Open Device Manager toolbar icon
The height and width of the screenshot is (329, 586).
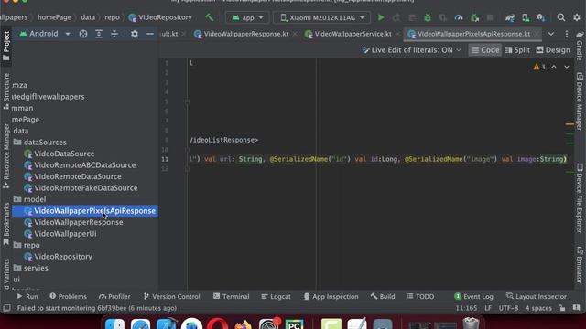click(x=526, y=17)
